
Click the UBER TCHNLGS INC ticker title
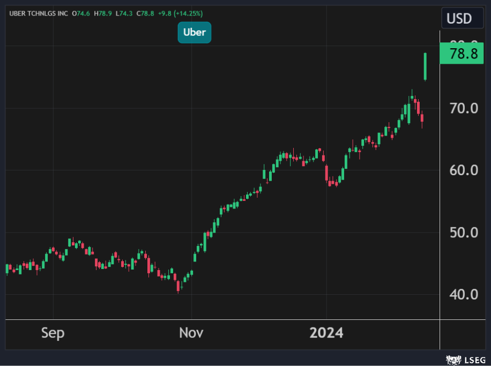pos(38,13)
